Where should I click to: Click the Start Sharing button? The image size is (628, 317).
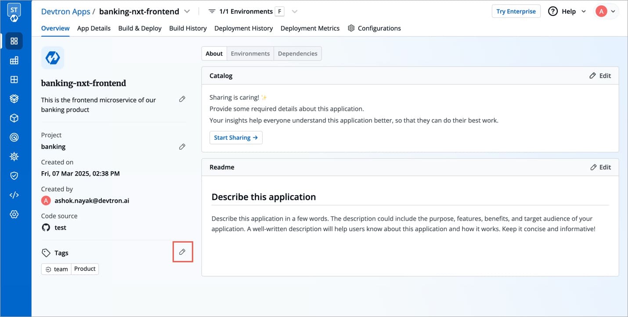click(x=236, y=137)
